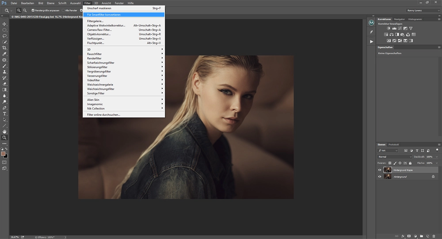Open the Art layer filter dropdown

point(388,151)
